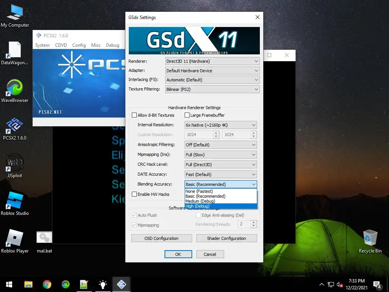The height and width of the screenshot is (292, 389).
Task: Open the Interlacing (F5) dropdown
Action: [x=212, y=80]
